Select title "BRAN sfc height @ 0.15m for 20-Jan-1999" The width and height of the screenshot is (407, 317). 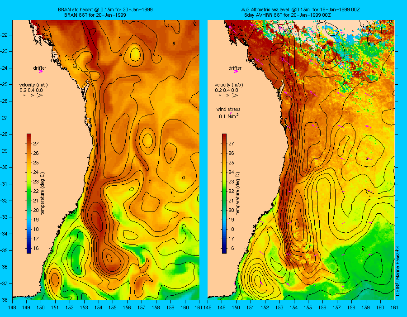[105, 10]
